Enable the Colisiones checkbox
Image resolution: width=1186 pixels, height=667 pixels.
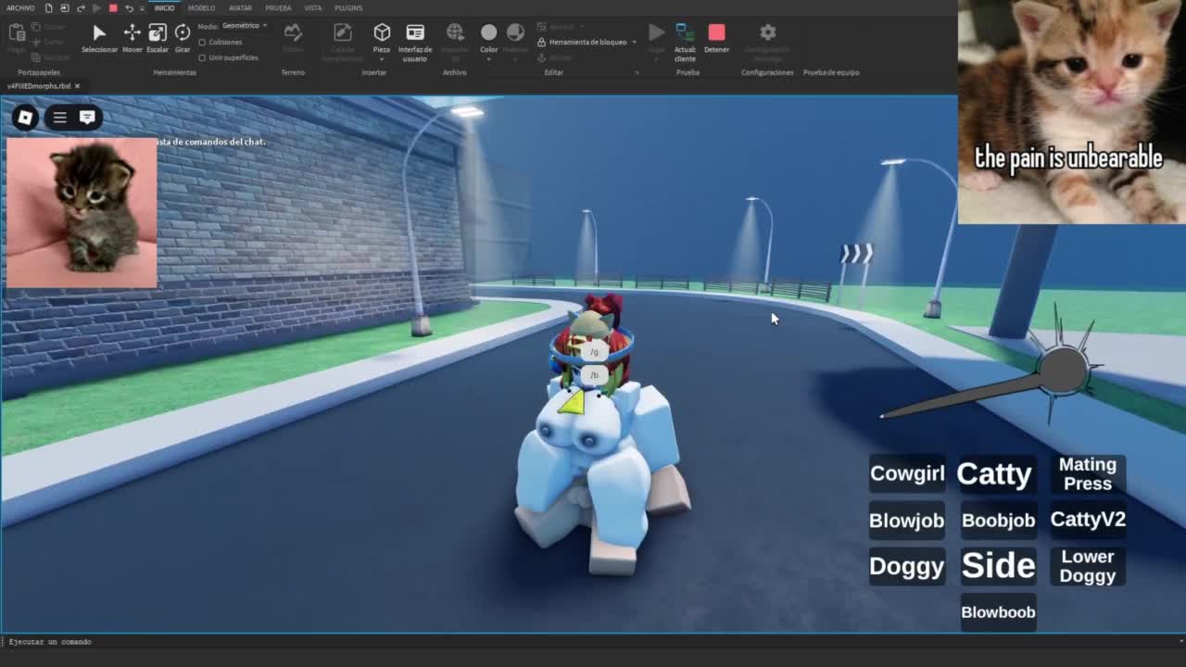tap(203, 43)
